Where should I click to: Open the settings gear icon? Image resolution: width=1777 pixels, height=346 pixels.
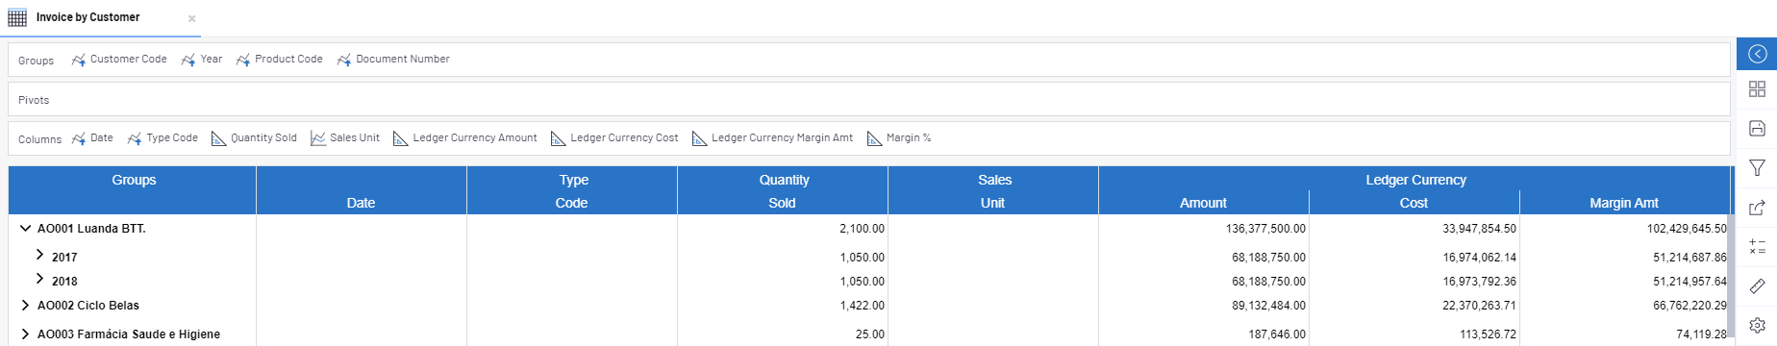pos(1757,325)
